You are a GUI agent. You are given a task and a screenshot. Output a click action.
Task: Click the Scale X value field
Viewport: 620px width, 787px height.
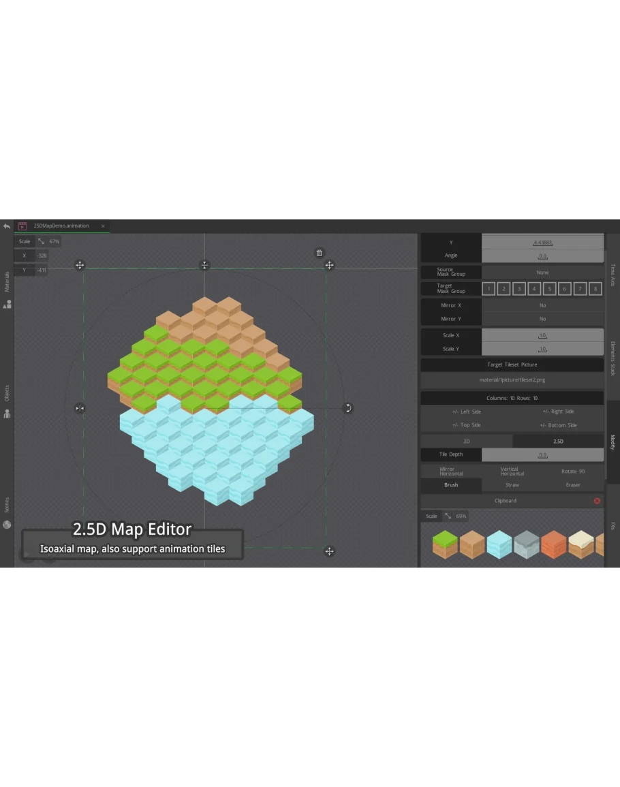(x=542, y=335)
